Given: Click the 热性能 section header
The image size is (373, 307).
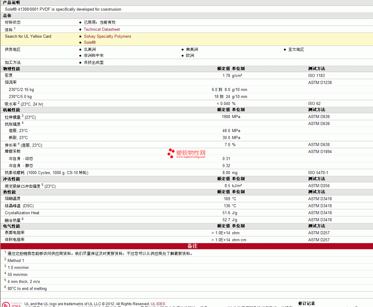Looking at the screenshot, I should click(9, 192).
